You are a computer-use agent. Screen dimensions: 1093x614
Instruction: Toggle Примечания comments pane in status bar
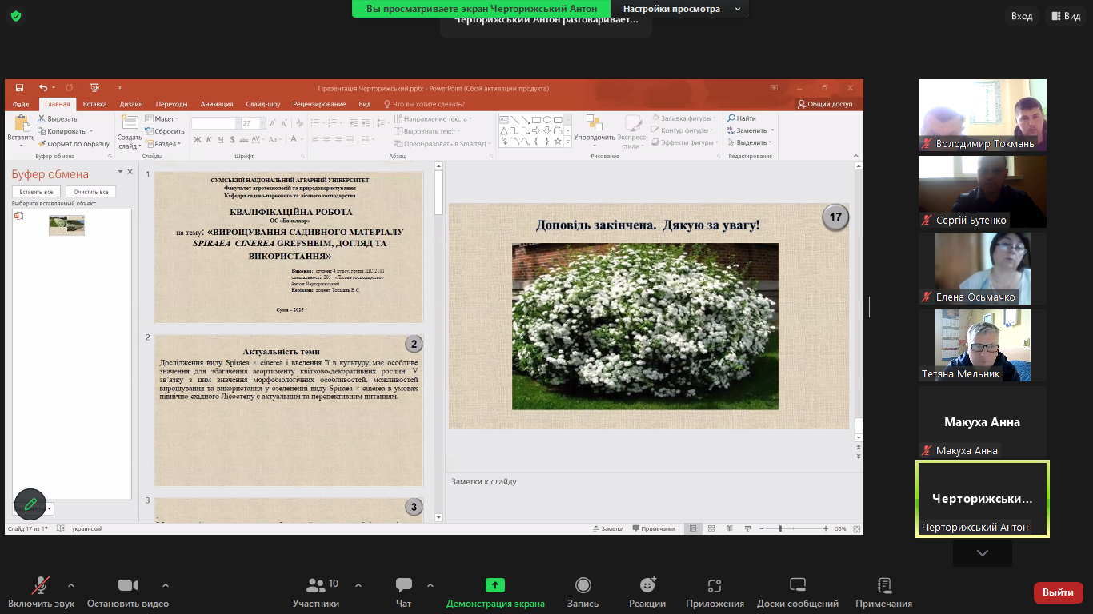654,528
